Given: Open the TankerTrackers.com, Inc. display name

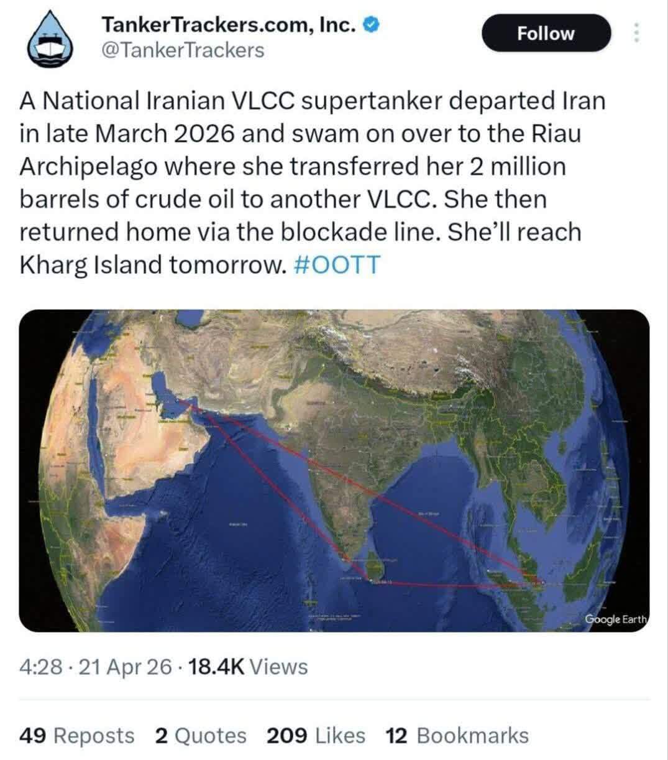Looking at the screenshot, I should 229,25.
